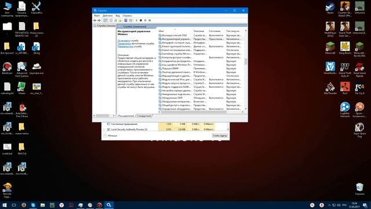Open the Справка menu

point(128,16)
